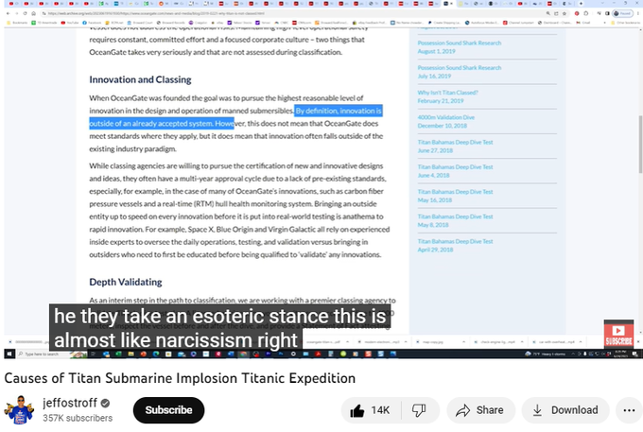Viewport: 643px width, 432px height.
Task: Click the paused profile button in browser toolbar
Action: (x=622, y=13)
